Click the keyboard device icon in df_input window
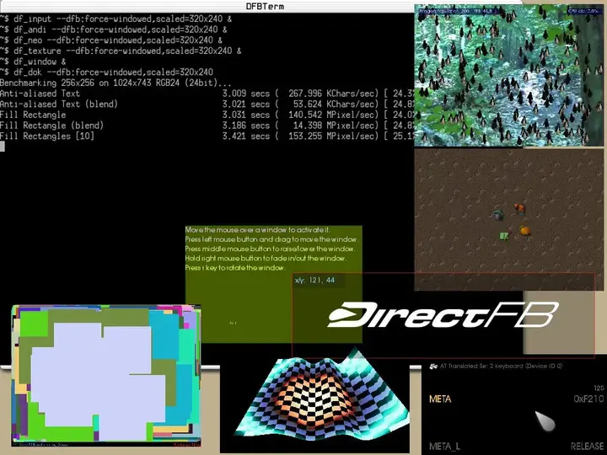Image resolution: width=607 pixels, height=455 pixels. [x=433, y=366]
